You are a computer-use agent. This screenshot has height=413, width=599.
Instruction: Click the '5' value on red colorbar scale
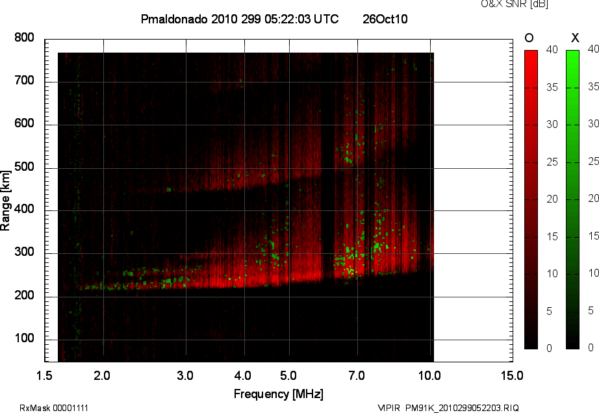[x=550, y=312]
